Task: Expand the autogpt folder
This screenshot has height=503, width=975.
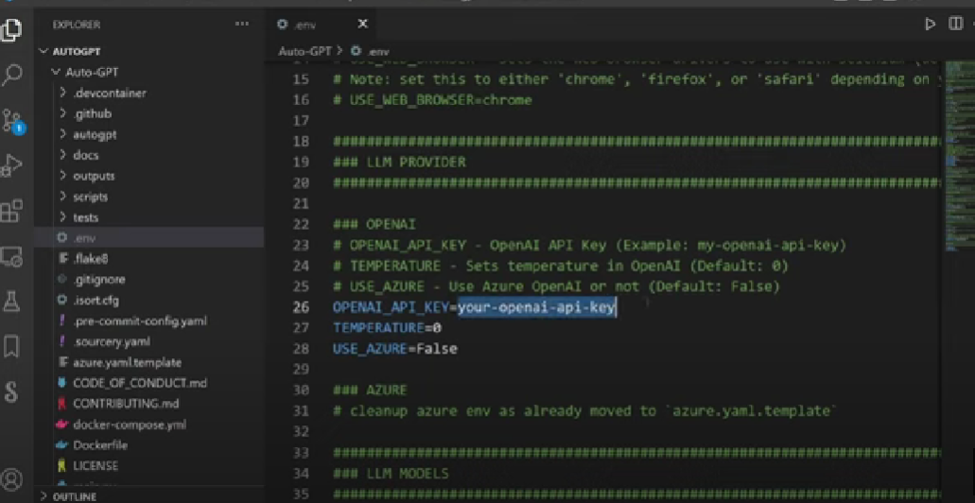Action: pyautogui.click(x=95, y=134)
